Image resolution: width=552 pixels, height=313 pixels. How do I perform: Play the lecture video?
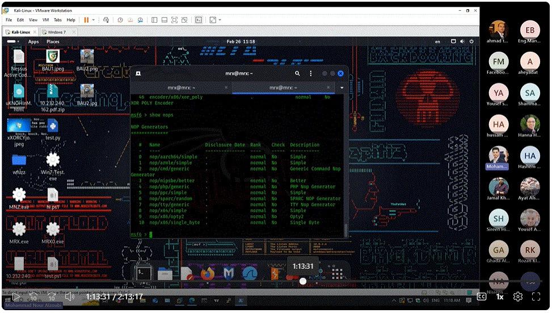16,296
